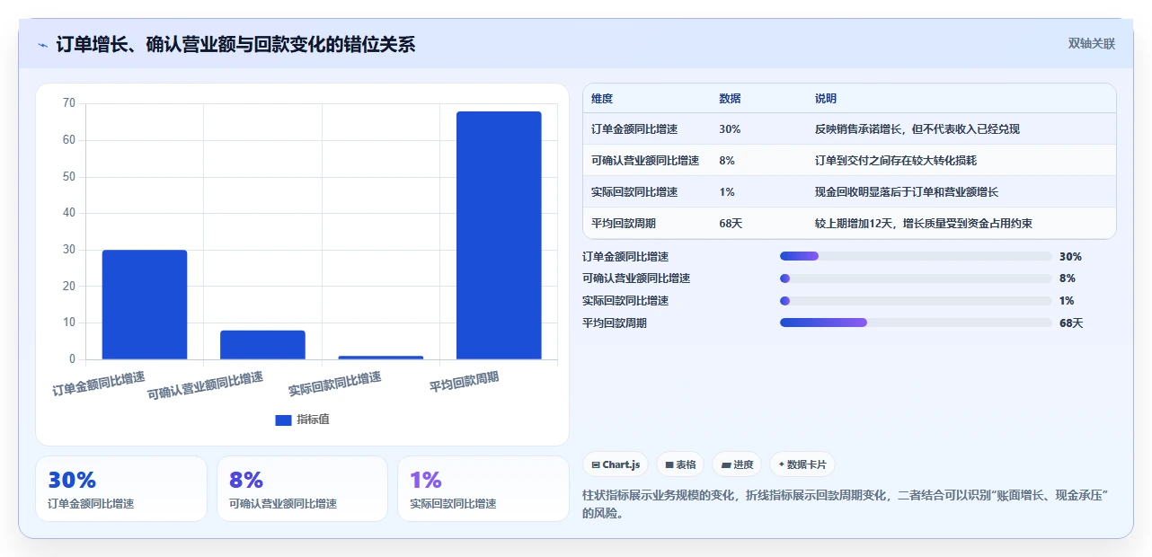This screenshot has height=557, width=1152.
Task: Click the 30% cell in the table
Action: pyautogui.click(x=730, y=129)
